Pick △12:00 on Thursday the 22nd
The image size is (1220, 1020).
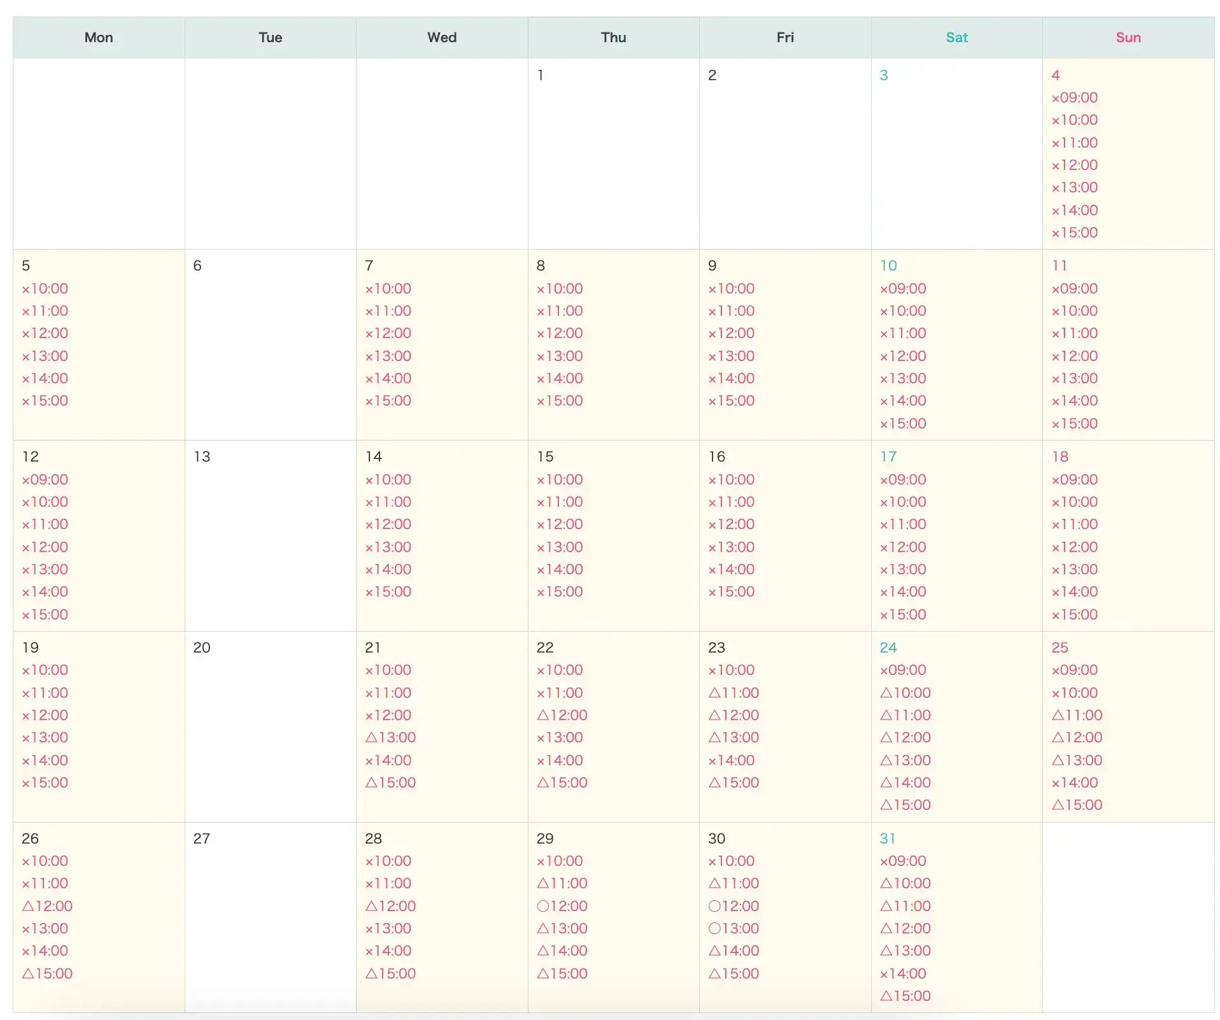click(x=562, y=714)
